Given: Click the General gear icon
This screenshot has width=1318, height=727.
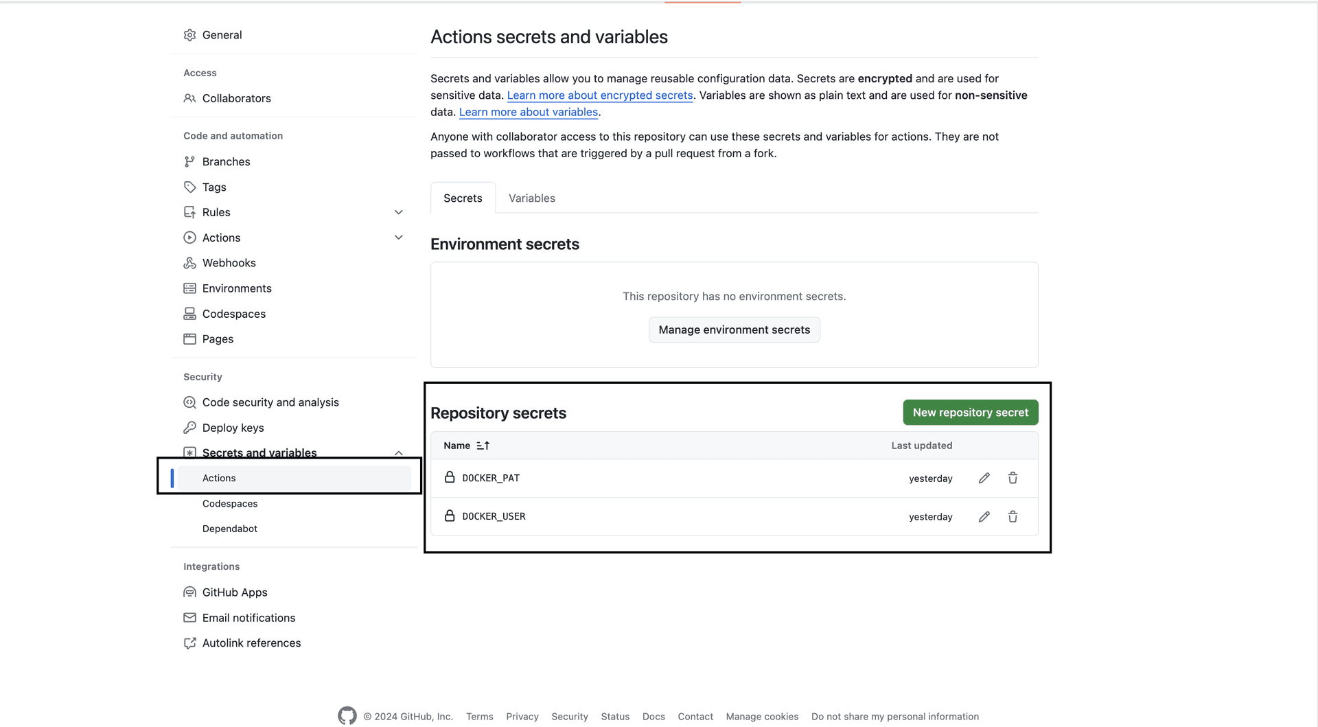Looking at the screenshot, I should (189, 35).
